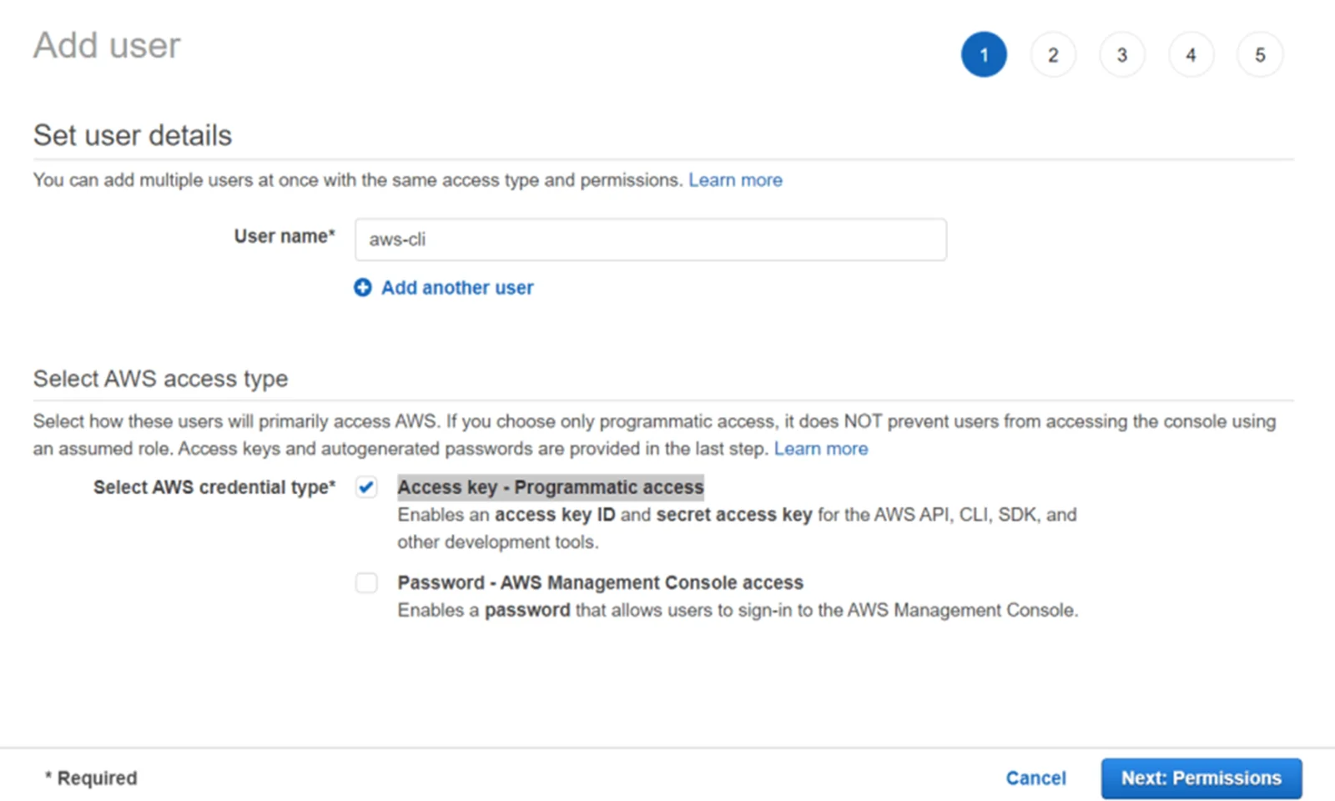Click the Next: Permissions button

(1201, 778)
